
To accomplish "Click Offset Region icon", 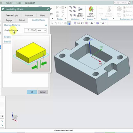I will click(x=124, y=8).
